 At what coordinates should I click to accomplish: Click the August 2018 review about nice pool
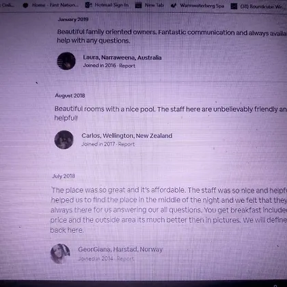pos(170,113)
